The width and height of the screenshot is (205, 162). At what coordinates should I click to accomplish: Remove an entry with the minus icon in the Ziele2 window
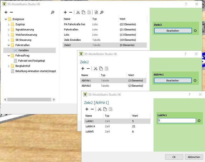coord(88,69)
